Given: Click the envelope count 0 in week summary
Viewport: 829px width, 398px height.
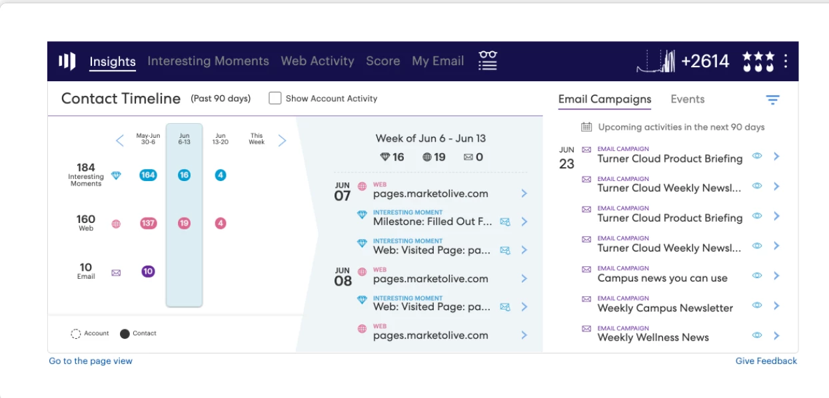Looking at the screenshot, I should [473, 157].
